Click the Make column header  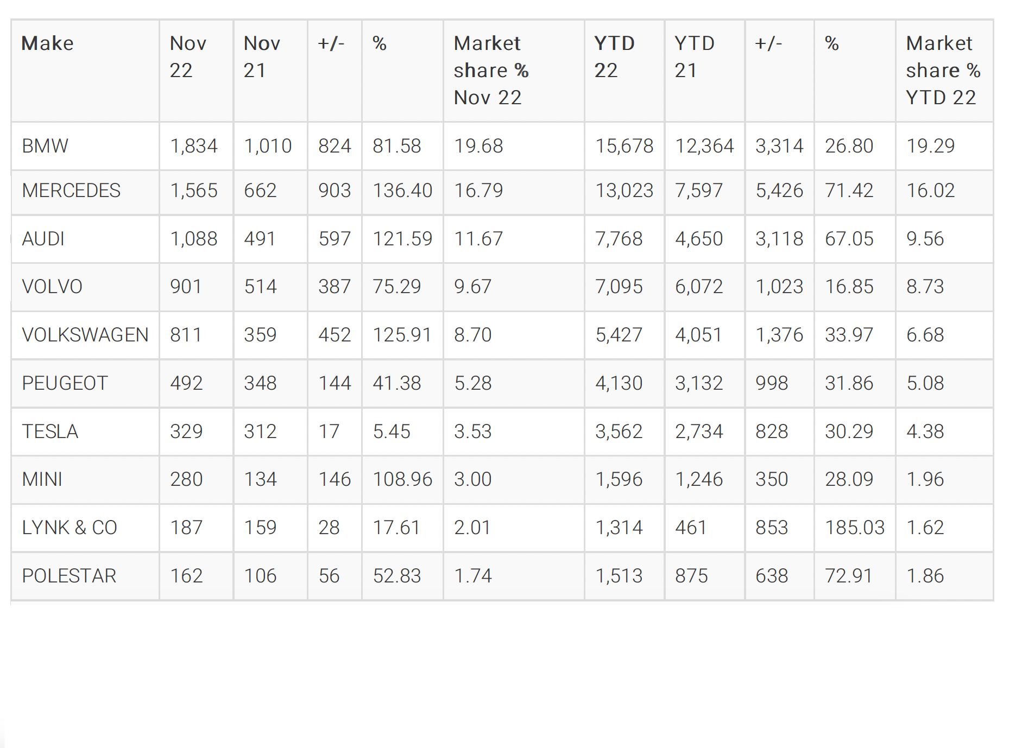click(x=47, y=43)
